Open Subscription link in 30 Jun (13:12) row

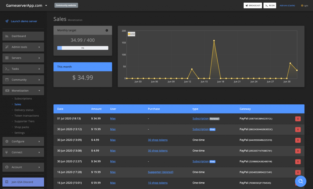coord(201,129)
